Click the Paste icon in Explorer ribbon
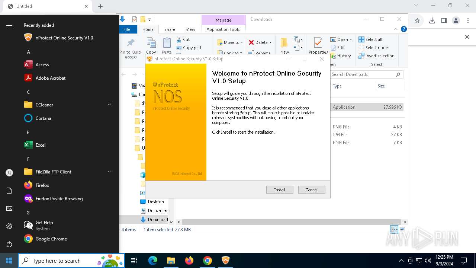 point(167,45)
